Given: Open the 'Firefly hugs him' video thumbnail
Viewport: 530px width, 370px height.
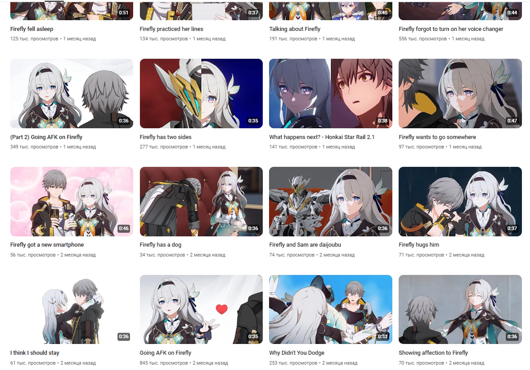Looking at the screenshot, I should [x=460, y=201].
